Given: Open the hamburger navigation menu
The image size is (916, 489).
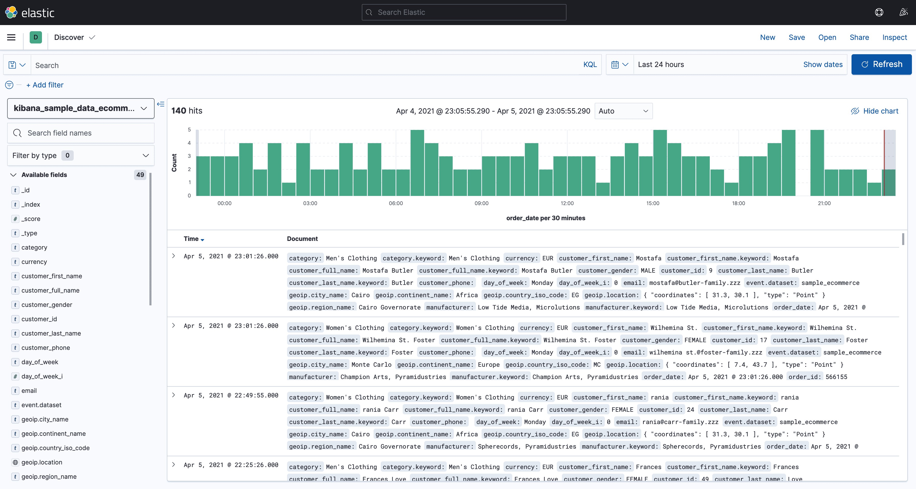Looking at the screenshot, I should coord(11,37).
